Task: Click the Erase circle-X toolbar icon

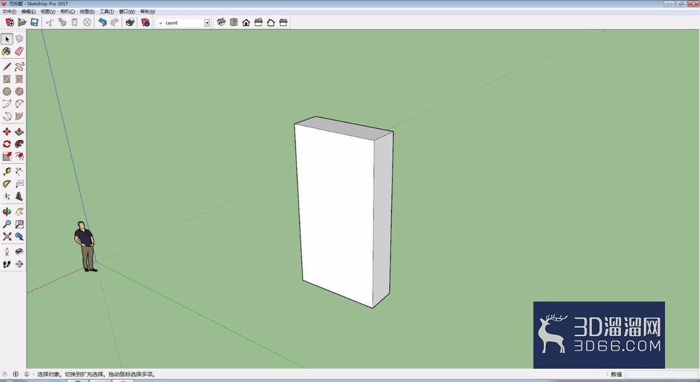Action: 87,22
